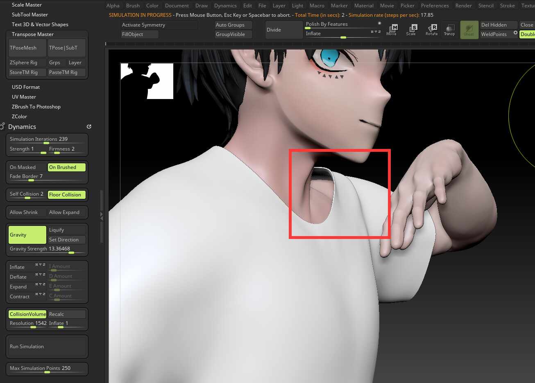Disable On Brushed option
The height and width of the screenshot is (383, 535).
pyautogui.click(x=67, y=167)
